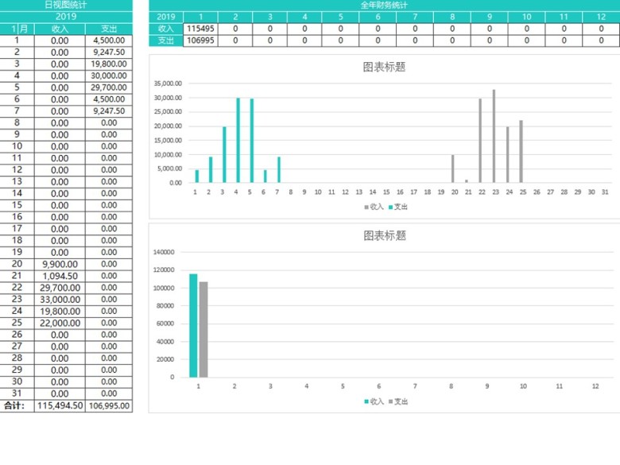Viewport: 620px width, 465px height.
Task: Select income value 29,700.00 for day 22
Action: click(x=60, y=288)
